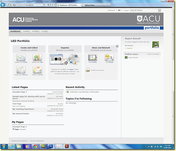The image size is (176, 151).
Task: Open the Privacy Statement link
Action: [x=37, y=141]
